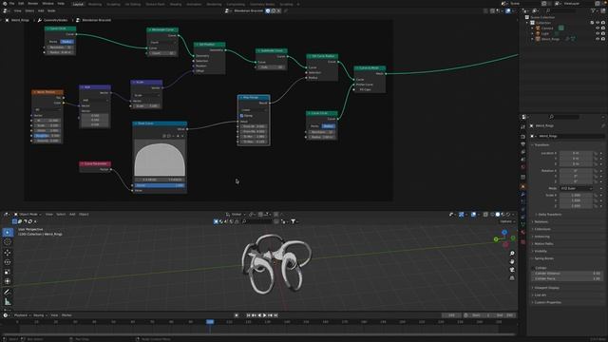The image size is (608, 342).
Task: Click the zoom magnifier gizmo in viewport
Action: click(512, 254)
